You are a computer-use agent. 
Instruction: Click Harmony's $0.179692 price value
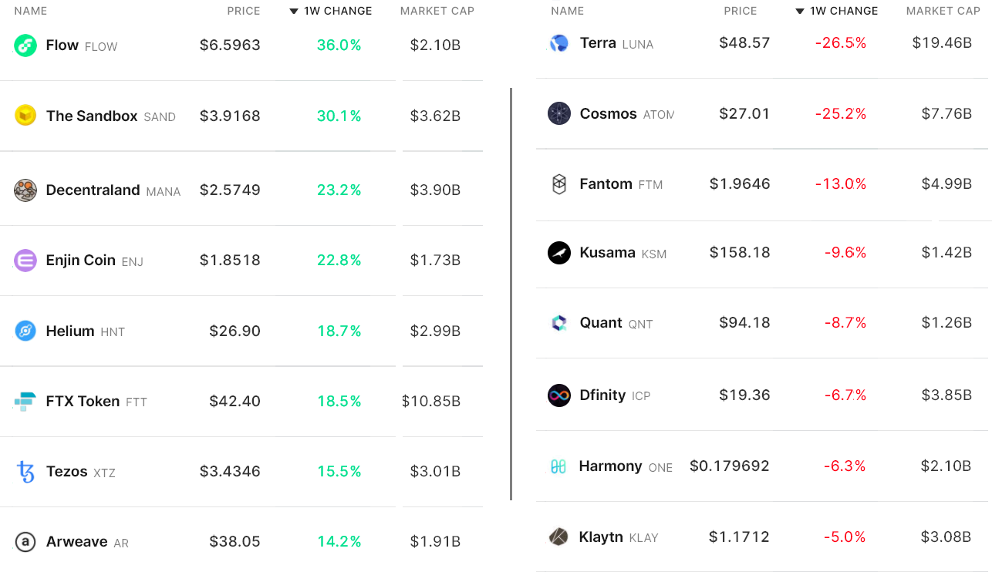pos(729,466)
